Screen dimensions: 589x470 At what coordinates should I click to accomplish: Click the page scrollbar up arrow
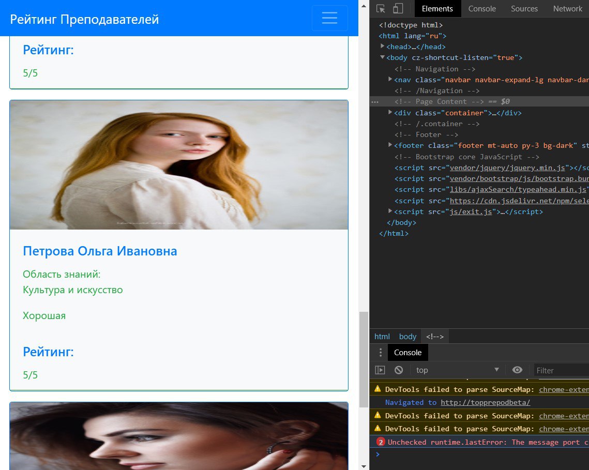(364, 6)
